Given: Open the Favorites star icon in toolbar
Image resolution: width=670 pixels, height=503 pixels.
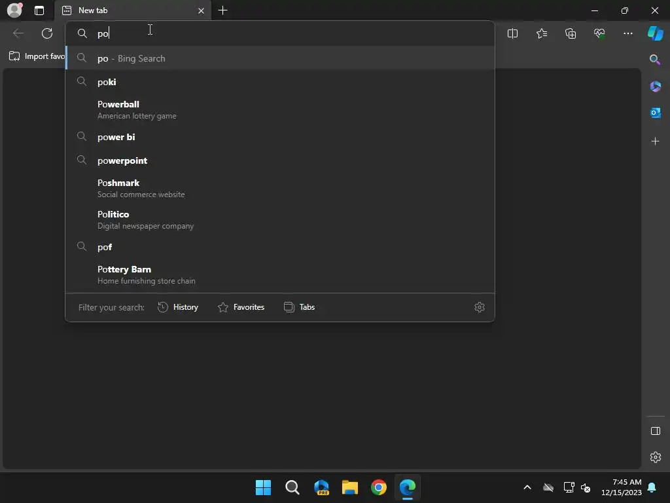Looking at the screenshot, I should 541,33.
